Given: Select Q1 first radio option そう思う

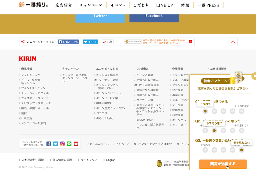Looking at the screenshot, I should 205,111.
